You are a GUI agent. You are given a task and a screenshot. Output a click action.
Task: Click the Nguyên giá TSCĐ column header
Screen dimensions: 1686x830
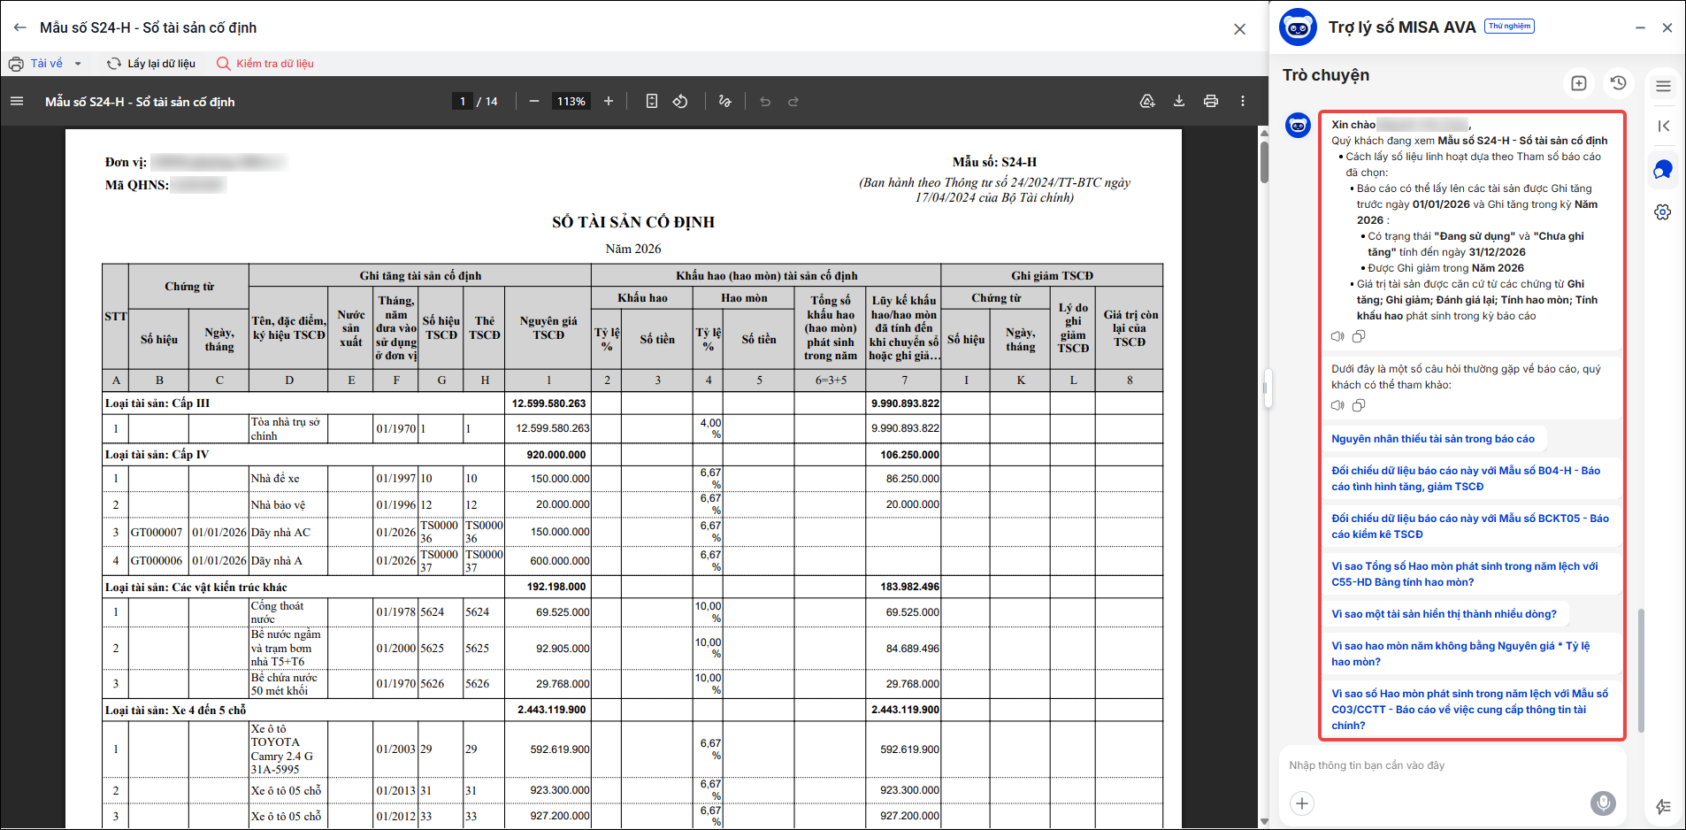click(x=548, y=328)
